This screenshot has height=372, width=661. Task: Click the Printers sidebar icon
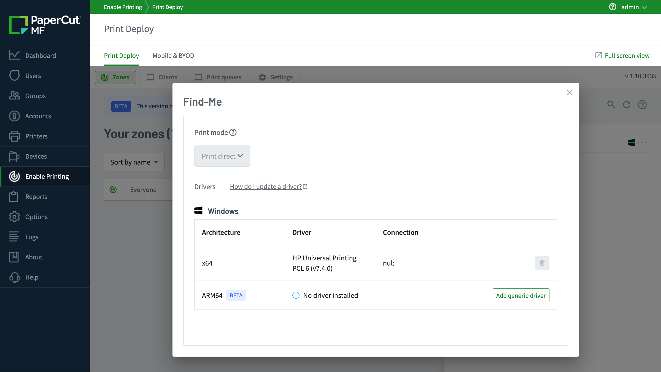14,136
